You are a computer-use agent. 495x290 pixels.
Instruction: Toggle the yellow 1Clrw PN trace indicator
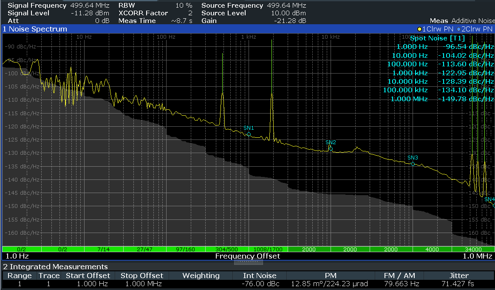(x=436, y=29)
